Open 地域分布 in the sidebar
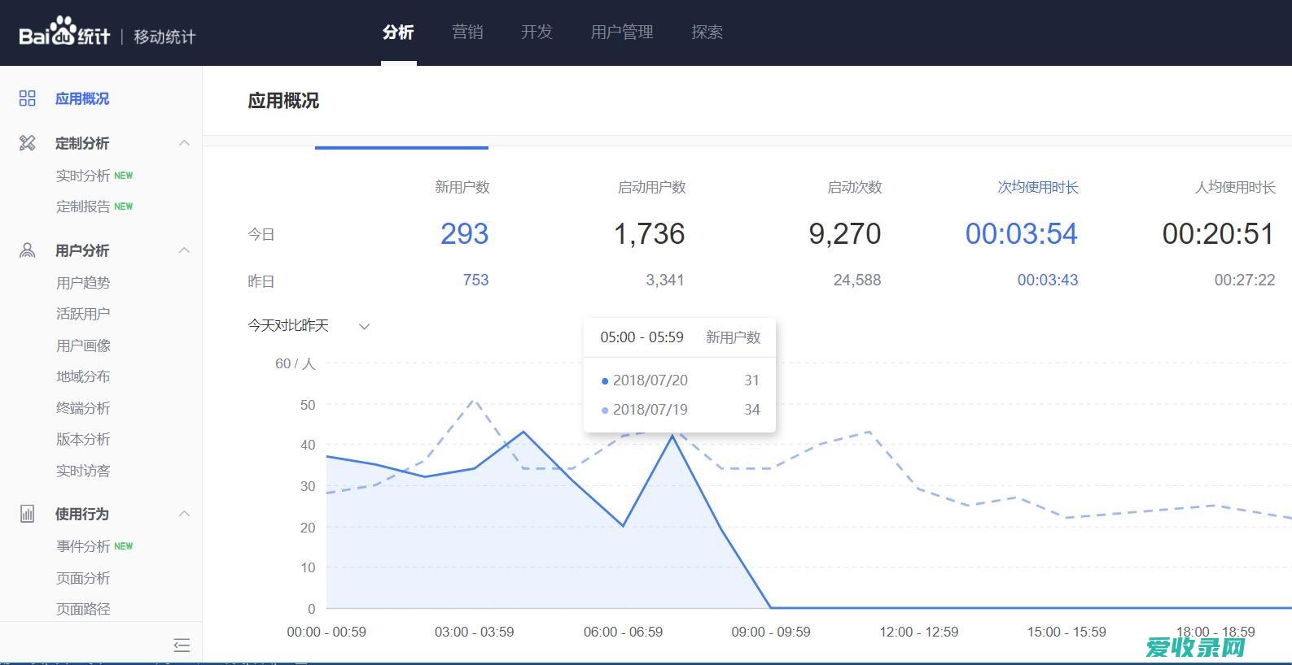 coord(83,376)
